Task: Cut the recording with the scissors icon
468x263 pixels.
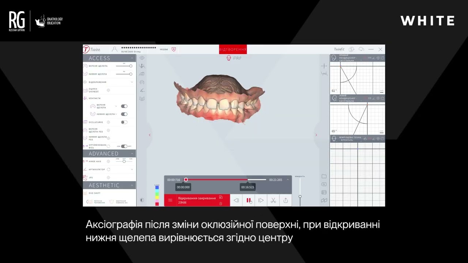Action: pyautogui.click(x=273, y=200)
